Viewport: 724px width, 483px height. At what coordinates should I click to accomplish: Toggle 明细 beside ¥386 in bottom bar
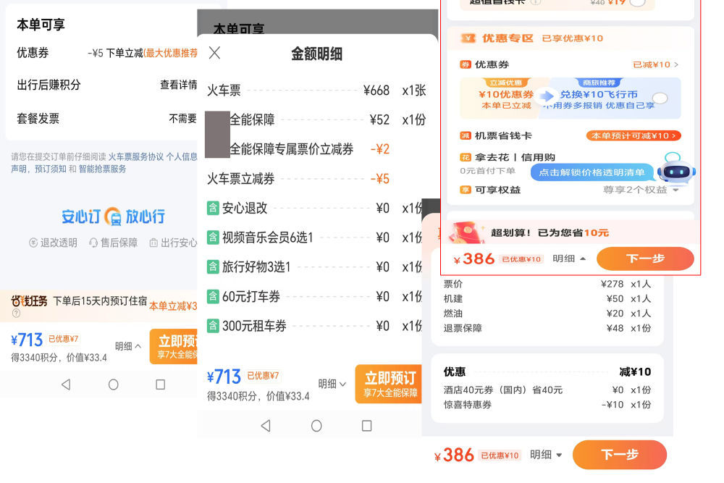(x=546, y=455)
